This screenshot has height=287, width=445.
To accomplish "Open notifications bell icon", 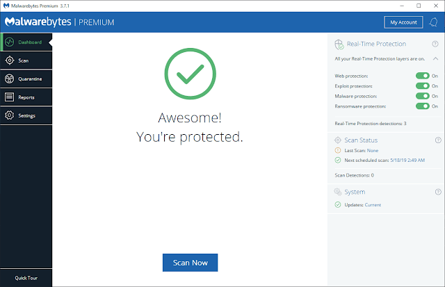I will (x=433, y=22).
